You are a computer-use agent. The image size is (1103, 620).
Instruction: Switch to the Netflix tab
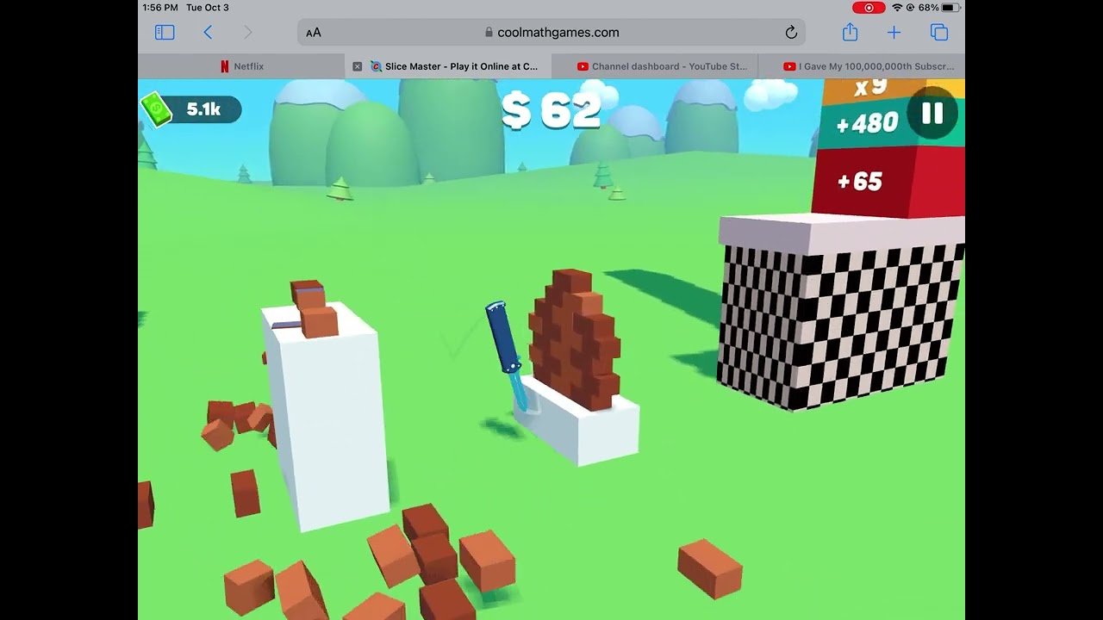pos(248,65)
